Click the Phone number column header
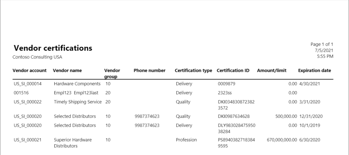This screenshot has width=349, height=155. [149, 71]
